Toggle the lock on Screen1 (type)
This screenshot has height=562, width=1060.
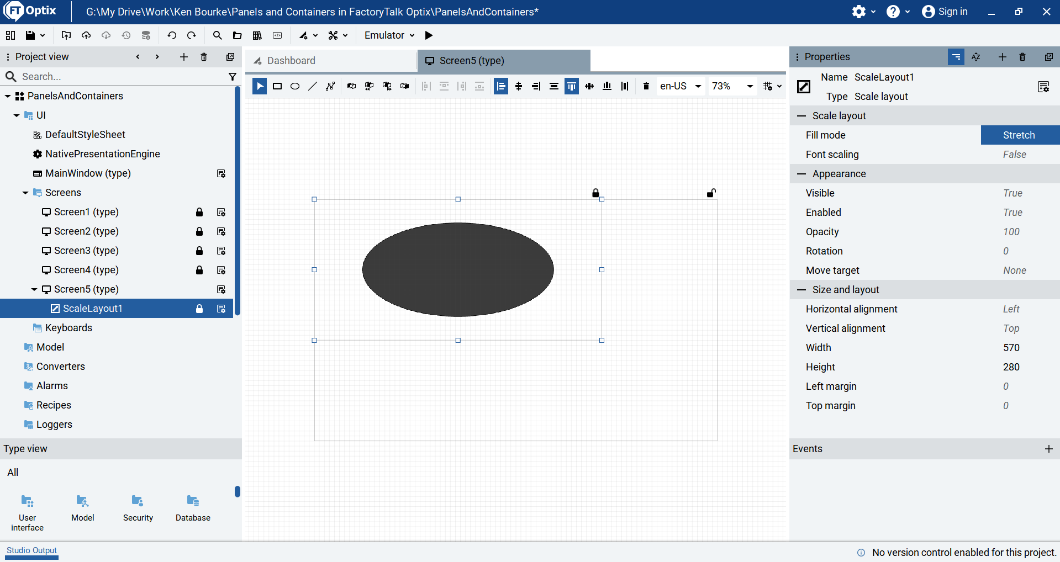(199, 212)
